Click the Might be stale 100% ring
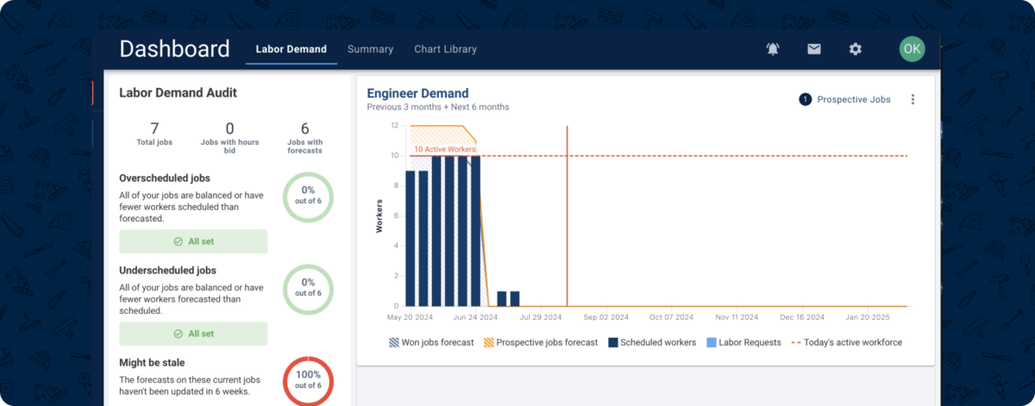 click(308, 380)
